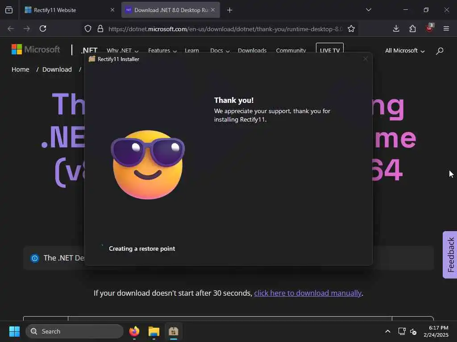Click the Microsoft logo

tap(36, 49)
